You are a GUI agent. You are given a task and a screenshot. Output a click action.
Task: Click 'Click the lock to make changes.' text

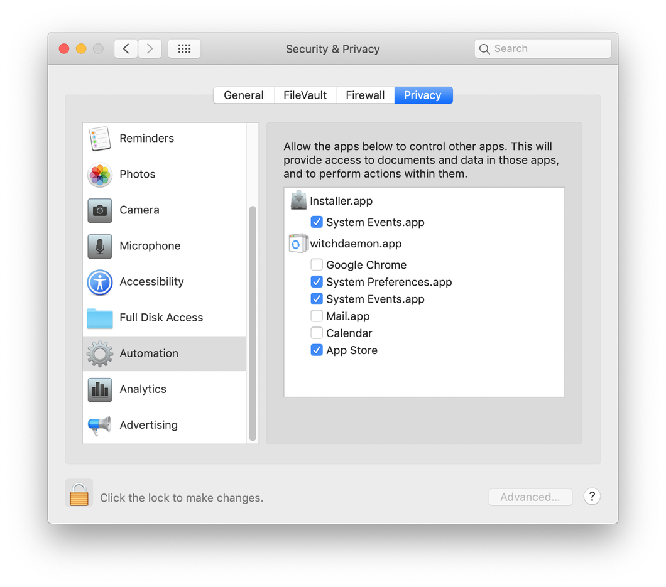pyautogui.click(x=182, y=498)
